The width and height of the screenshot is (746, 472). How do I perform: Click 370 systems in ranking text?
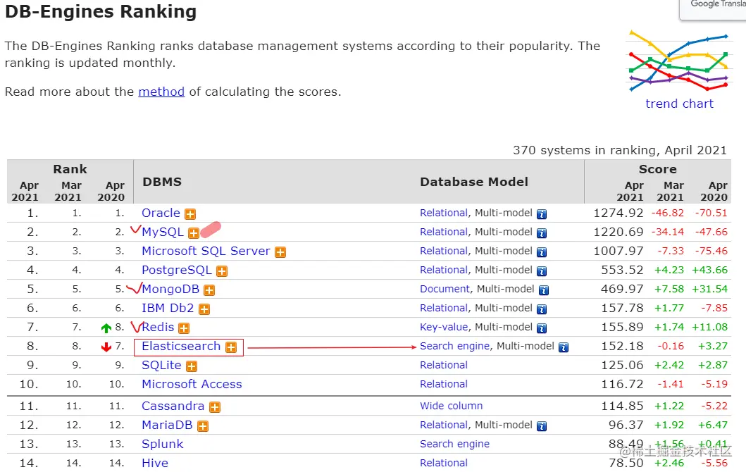620,150
